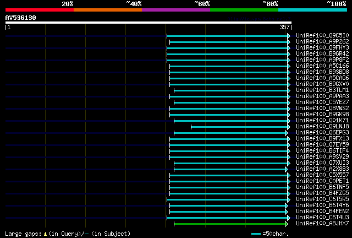Click the red 20% identity legend segment

click(40, 10)
